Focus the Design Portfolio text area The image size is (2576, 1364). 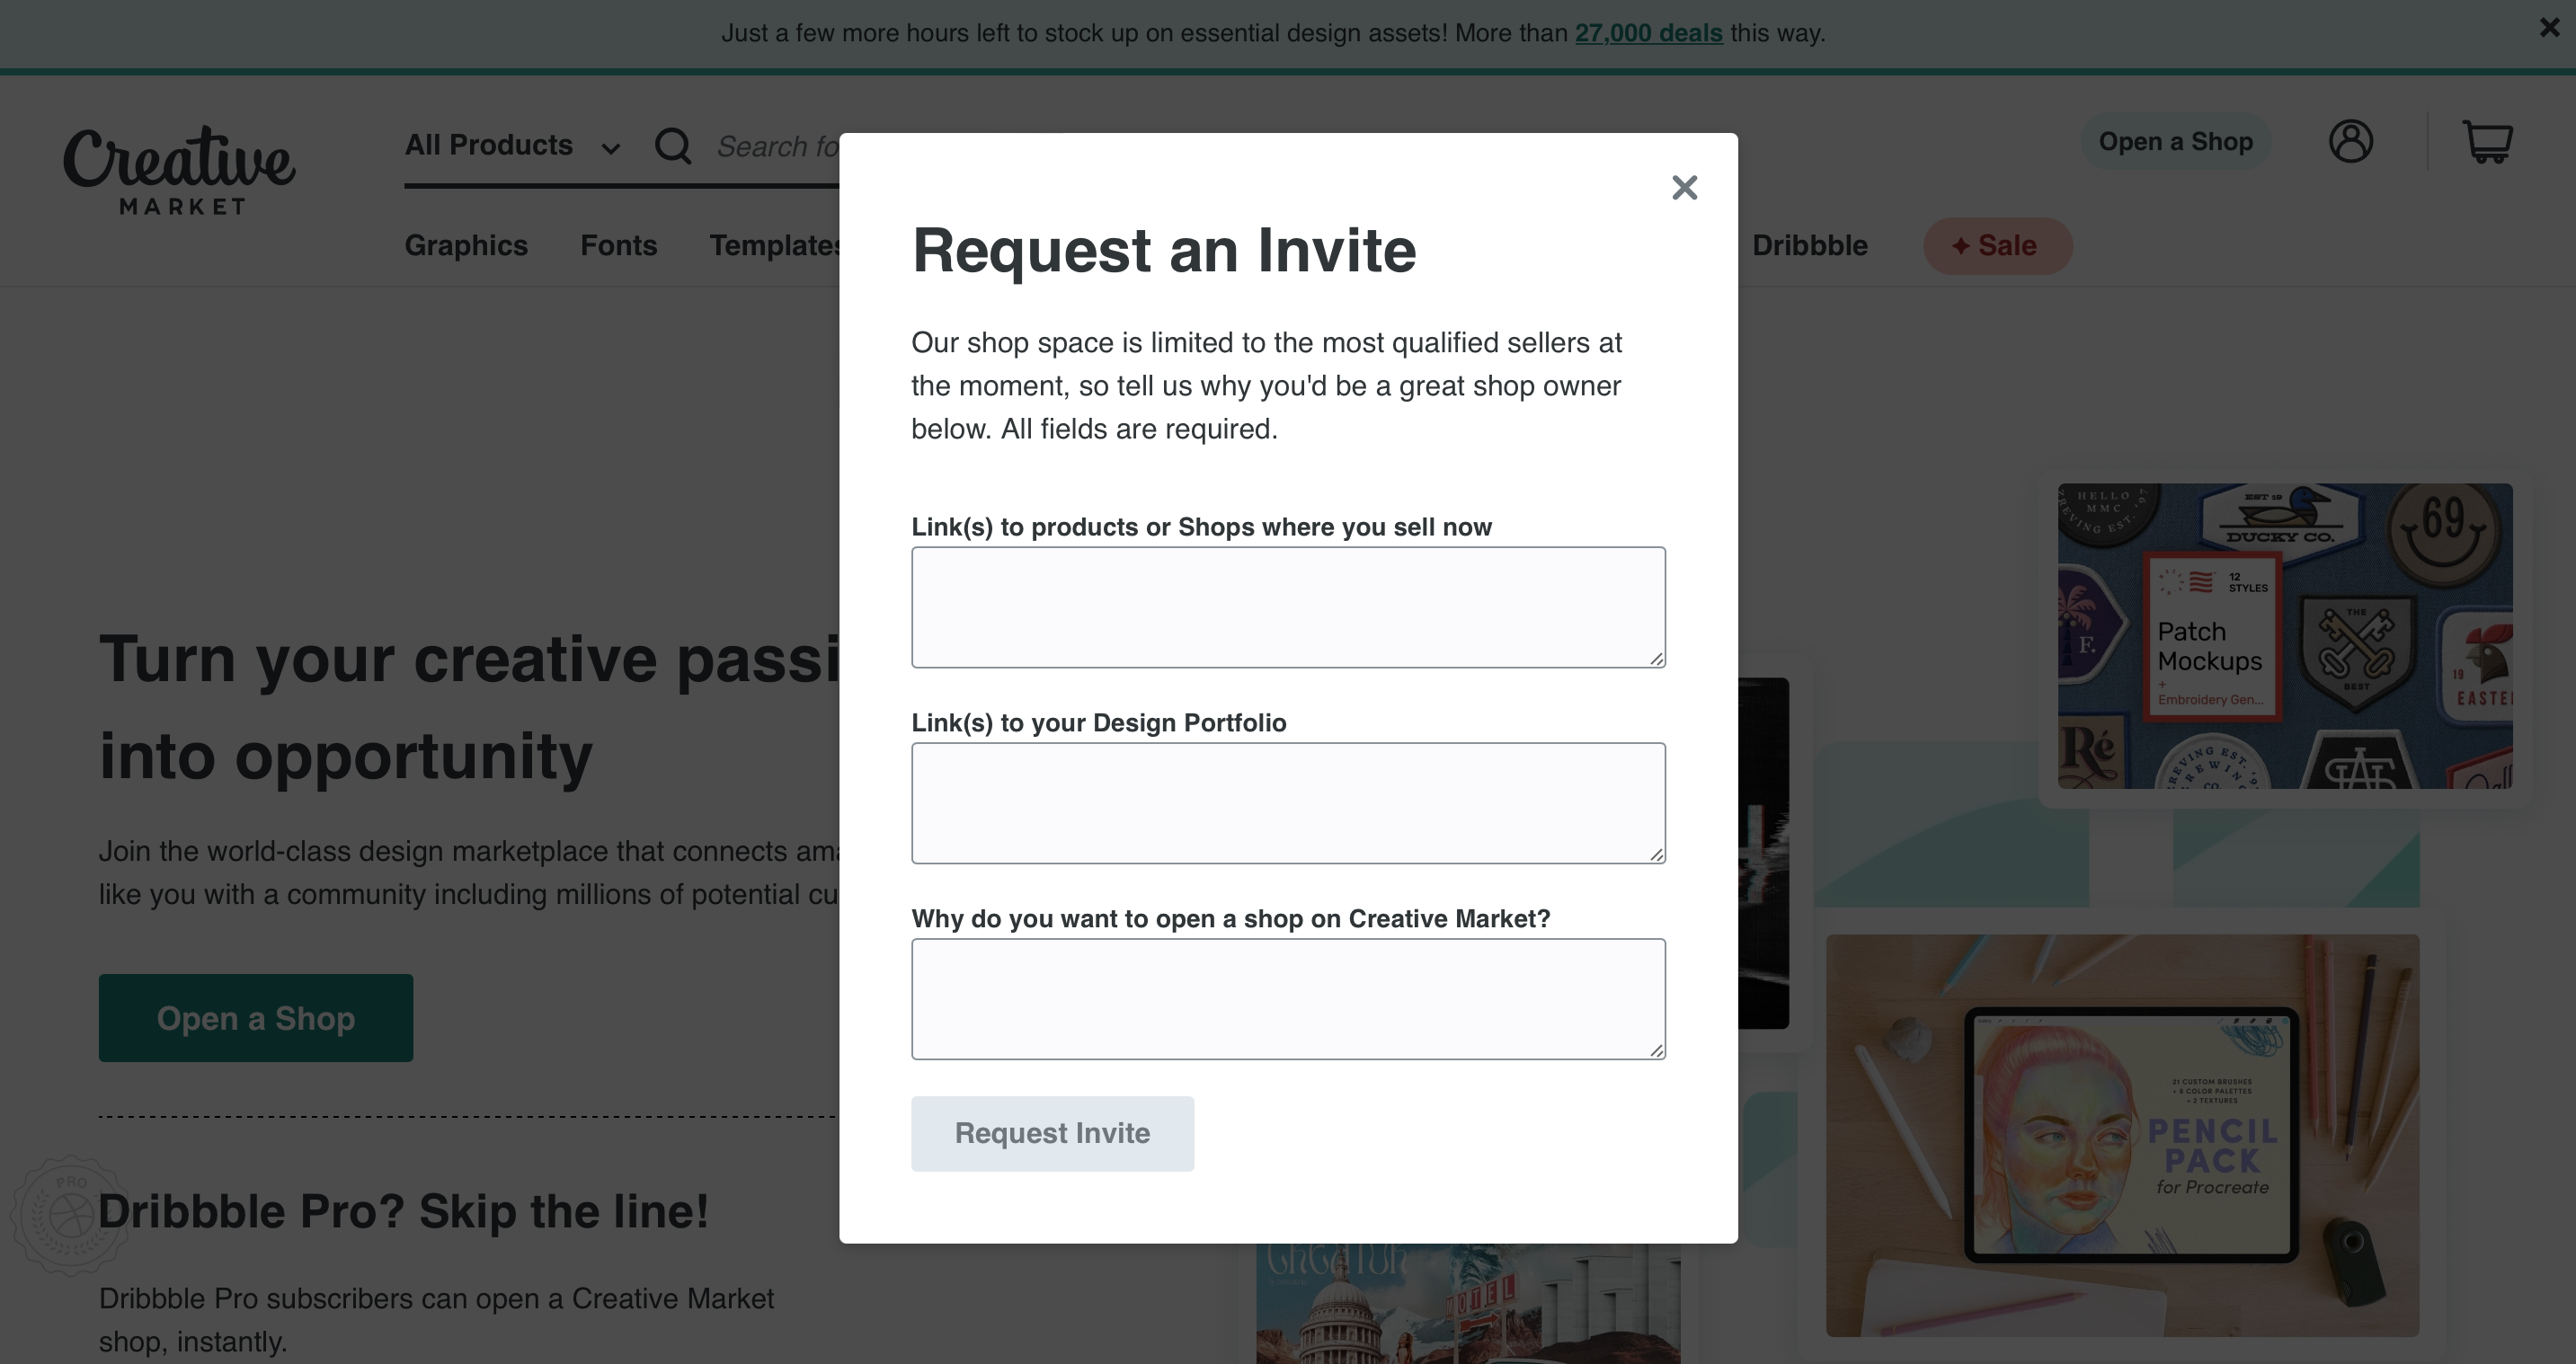coord(1287,802)
